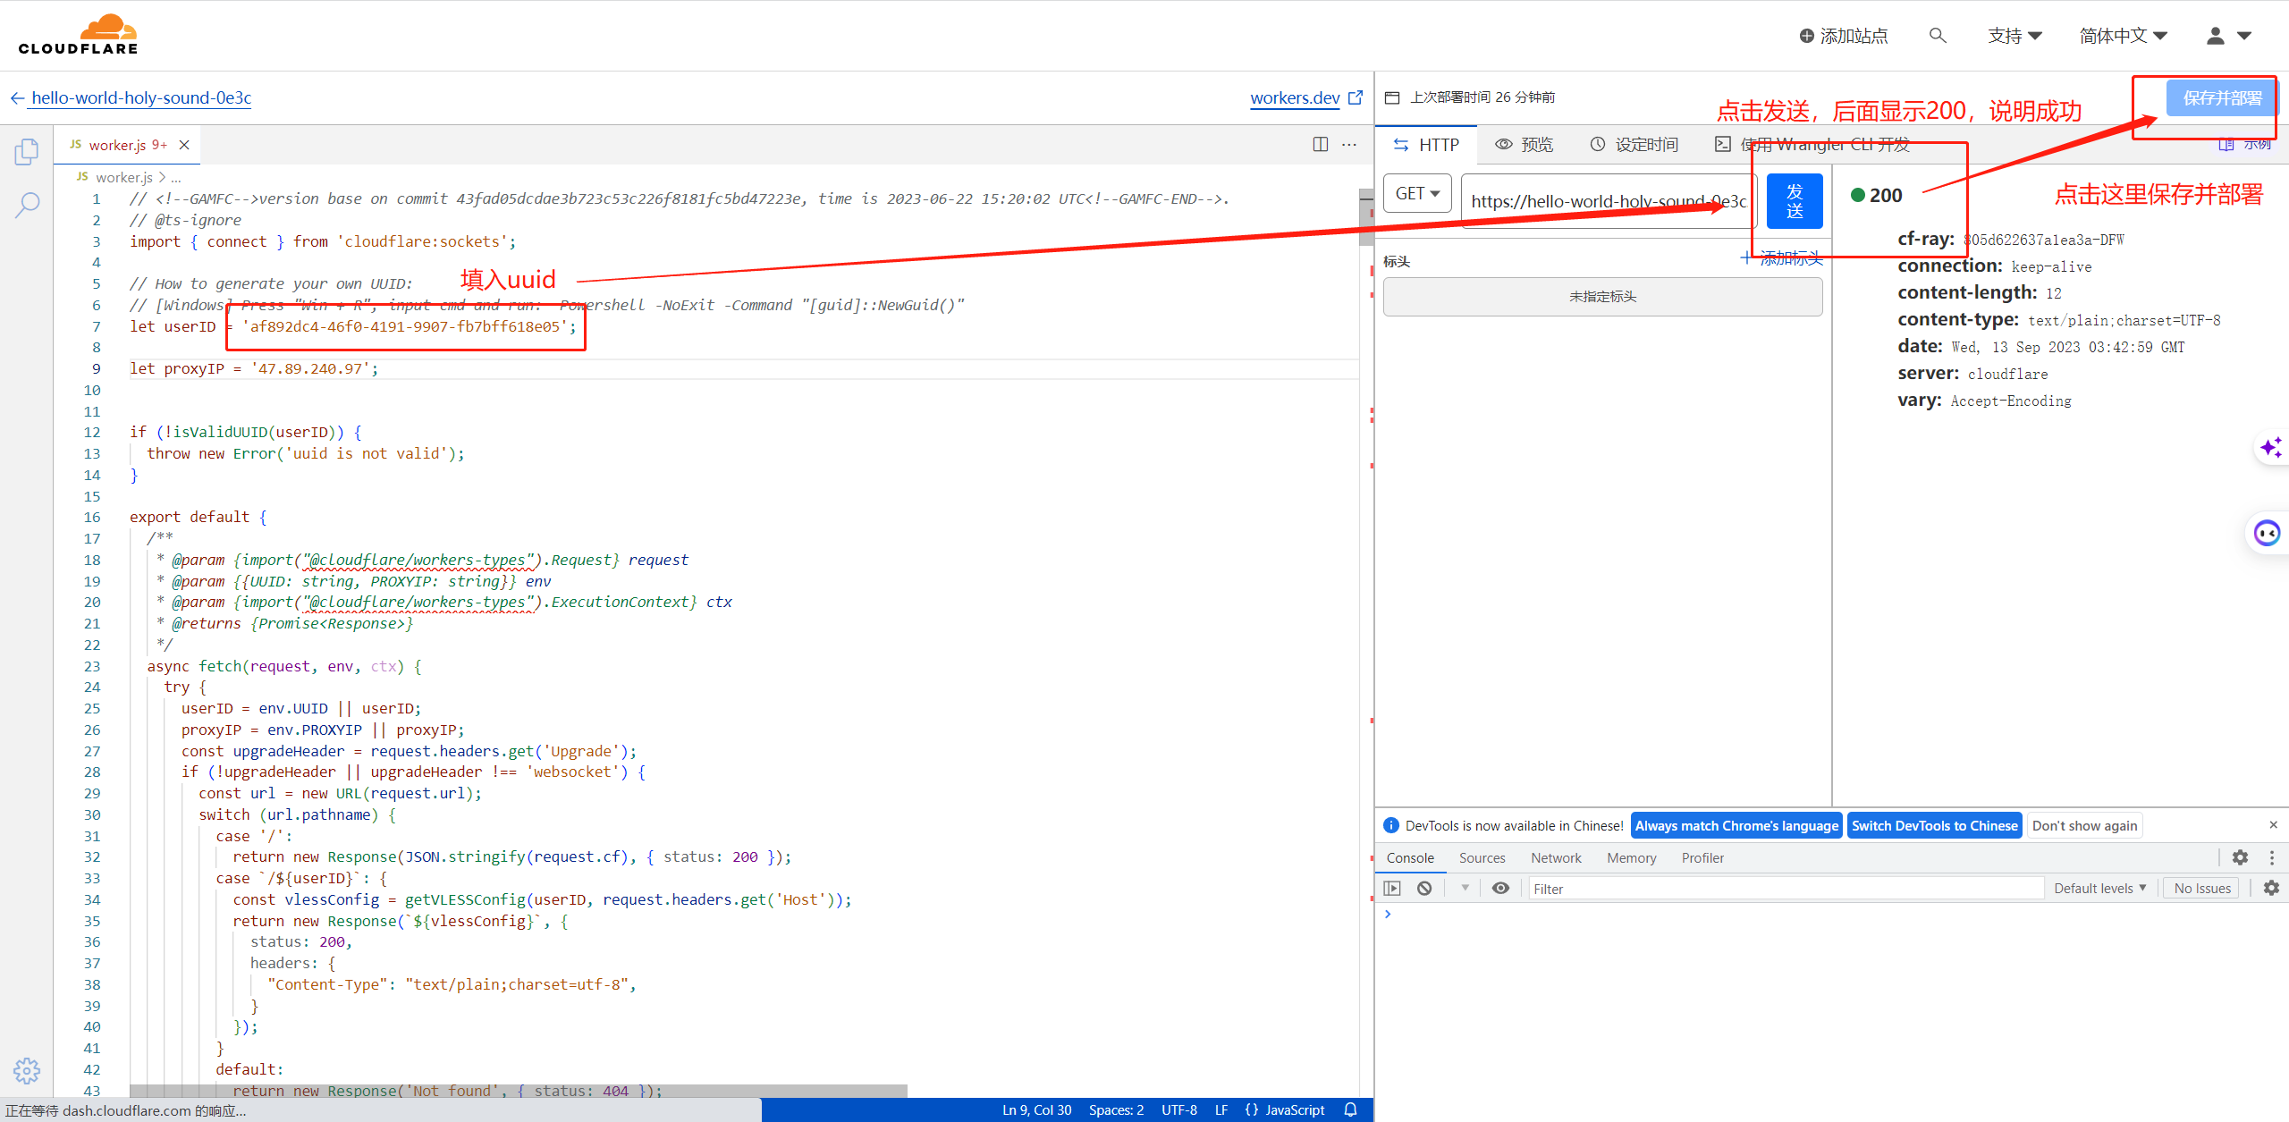This screenshot has height=1122, width=2289.
Task: Click the 添加站点 plus button
Action: coord(1844,36)
